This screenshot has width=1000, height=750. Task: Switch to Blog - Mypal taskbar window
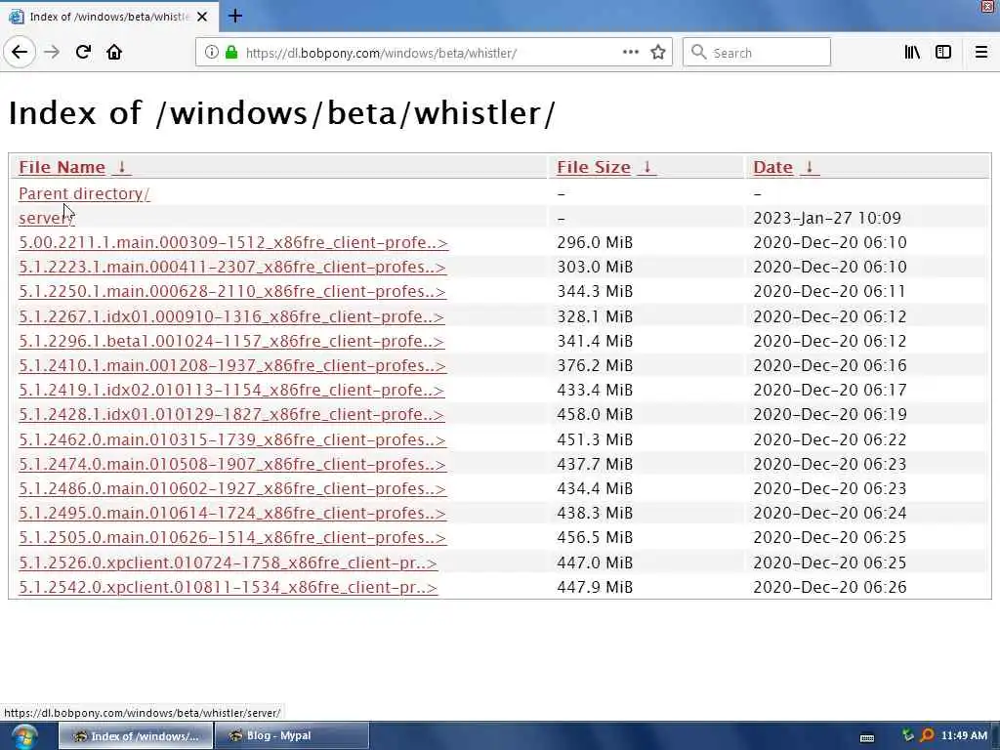291,736
